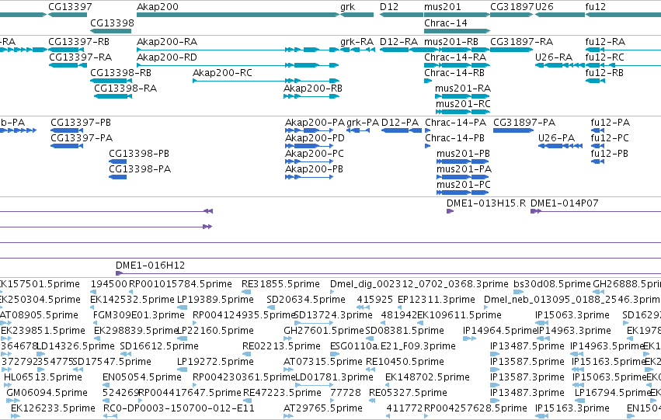Image resolution: width=661 pixels, height=420 pixels.
Task: Click the U26-RA transcript
Action: 560,65
